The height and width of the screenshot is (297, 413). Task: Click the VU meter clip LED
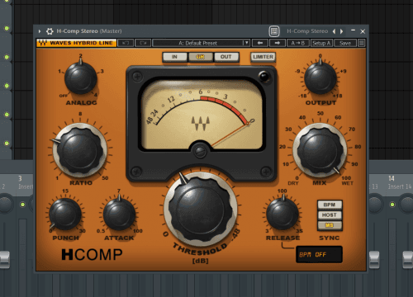coord(264,77)
